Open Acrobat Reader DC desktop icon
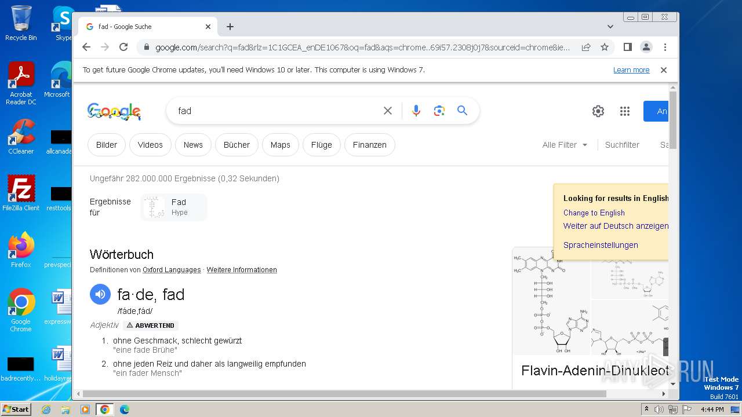Screen dimensions: 742x417 [x=21, y=84]
